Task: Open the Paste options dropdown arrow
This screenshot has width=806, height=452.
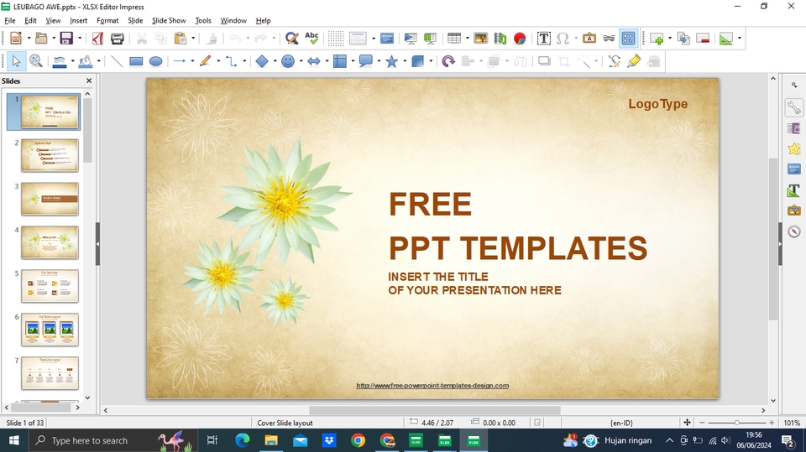Action: tap(193, 39)
